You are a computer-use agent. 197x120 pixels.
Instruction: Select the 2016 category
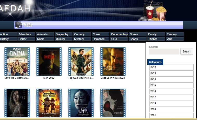click(x=172, y=91)
